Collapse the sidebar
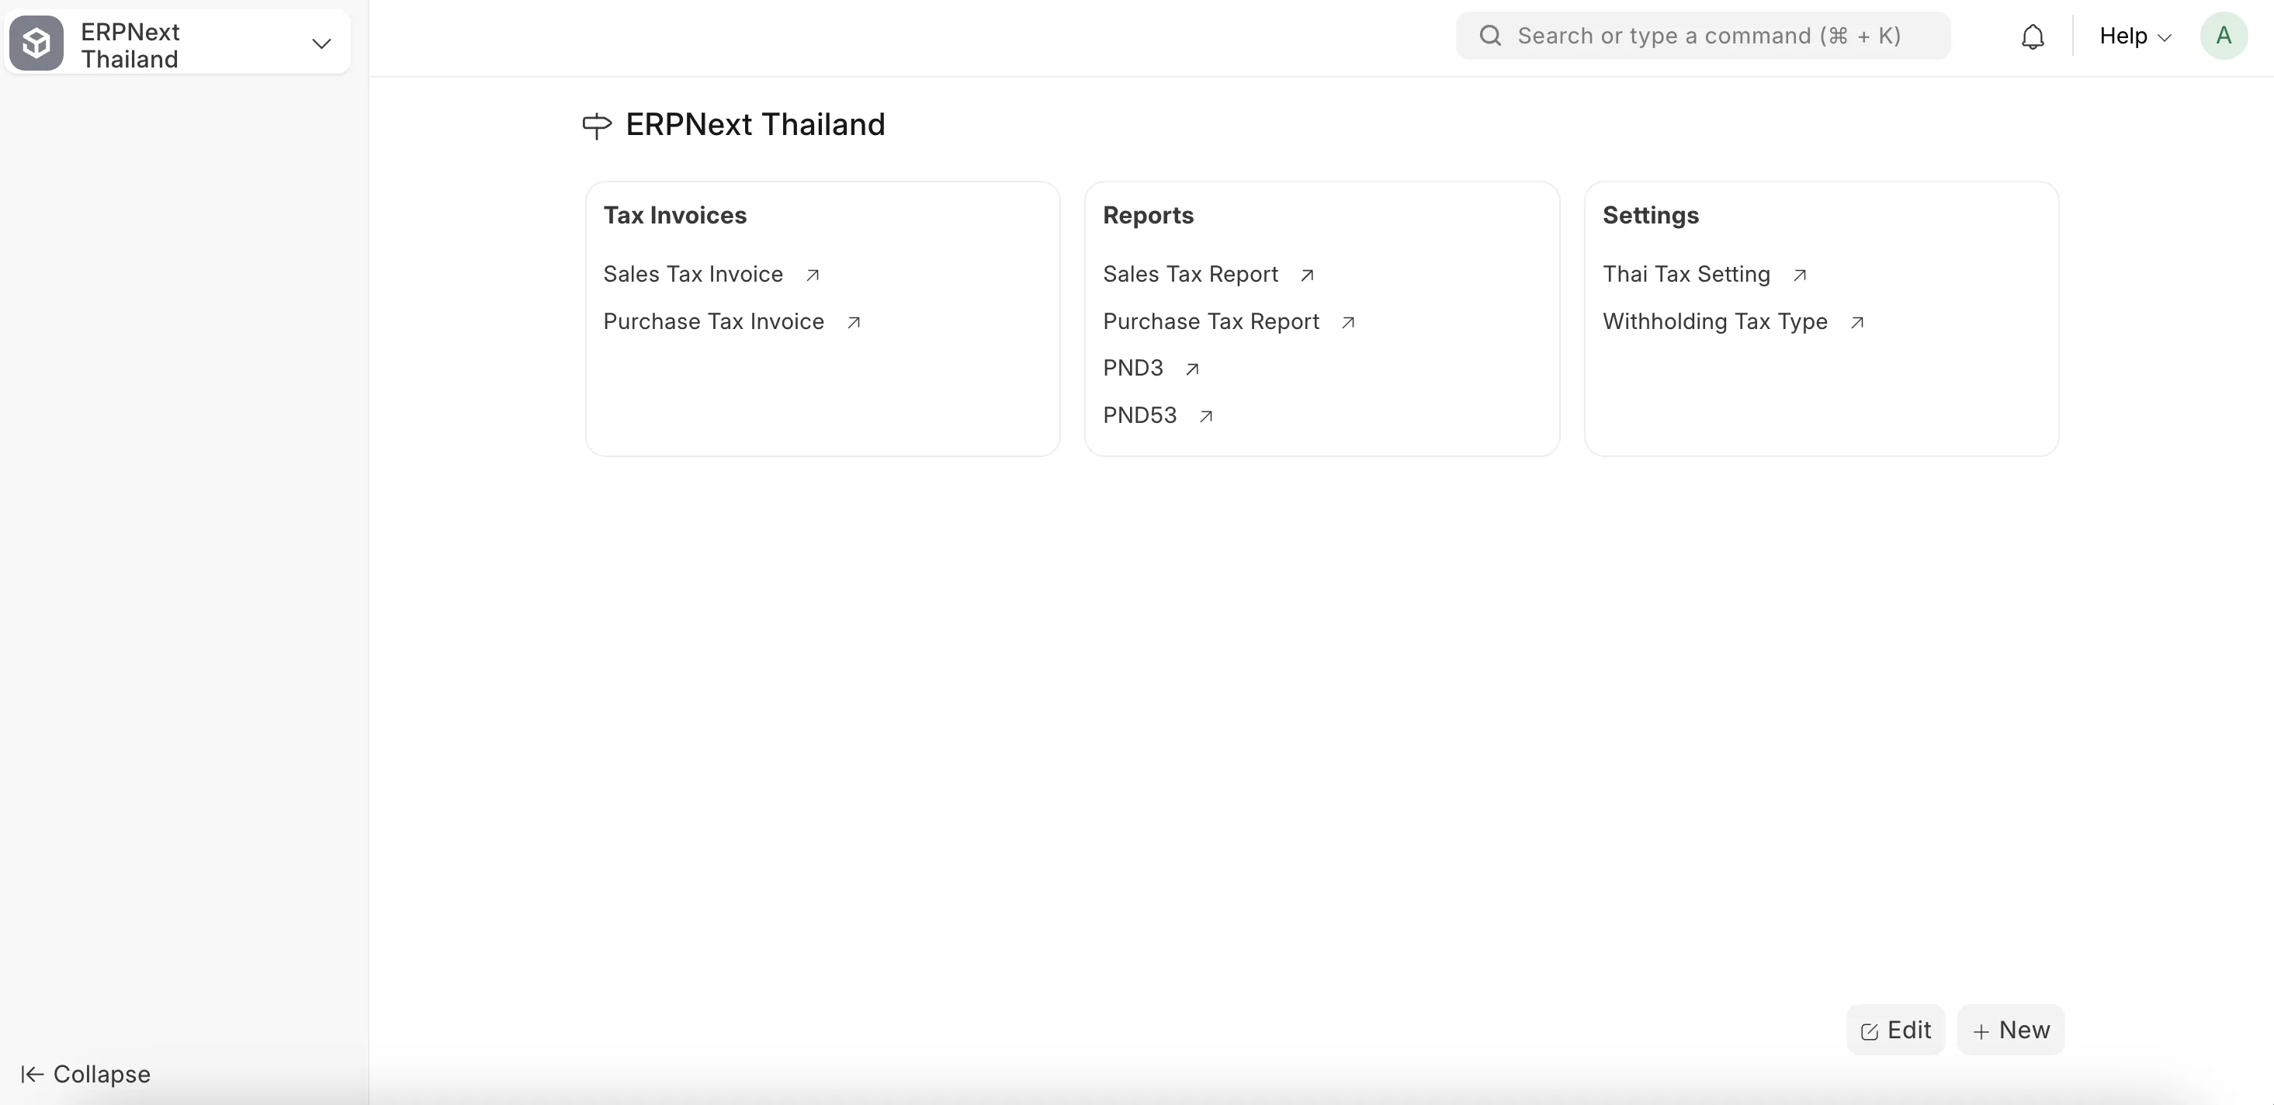 click(x=85, y=1075)
